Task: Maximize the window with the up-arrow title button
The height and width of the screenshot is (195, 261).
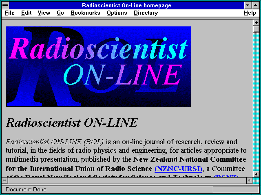Action: pos(256,5)
